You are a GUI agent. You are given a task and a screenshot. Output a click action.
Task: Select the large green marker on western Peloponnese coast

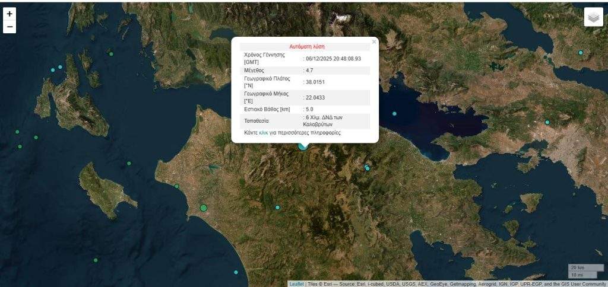(x=204, y=208)
